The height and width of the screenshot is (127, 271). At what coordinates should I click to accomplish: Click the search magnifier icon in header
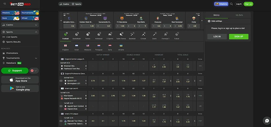(231, 4)
